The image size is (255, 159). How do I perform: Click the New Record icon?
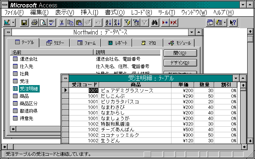coord(165,23)
